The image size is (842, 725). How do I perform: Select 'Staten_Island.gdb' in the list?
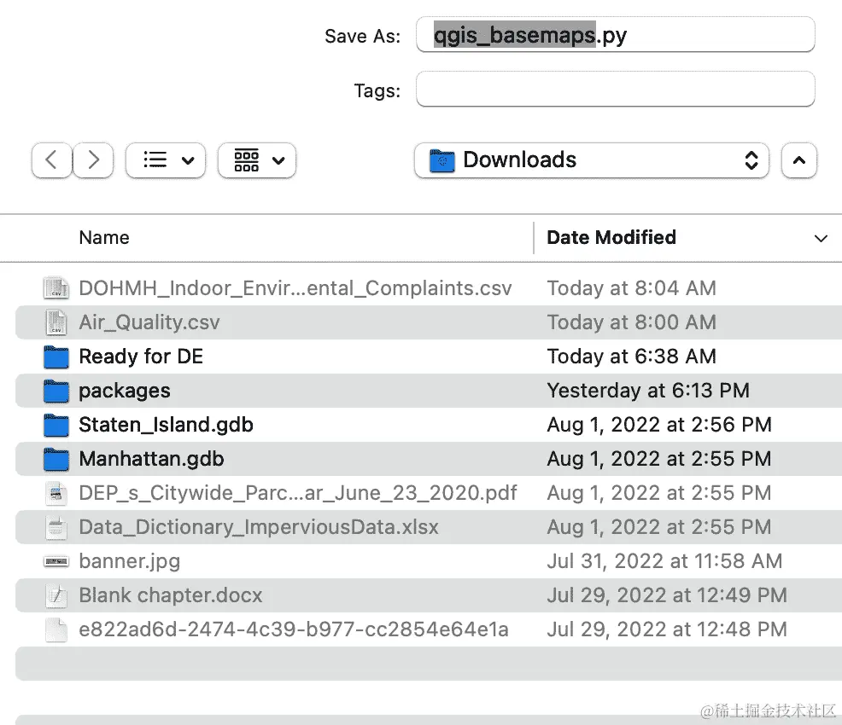click(166, 425)
